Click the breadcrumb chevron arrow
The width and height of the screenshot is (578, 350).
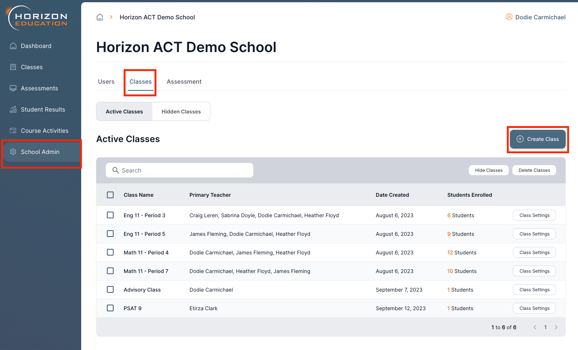click(111, 17)
